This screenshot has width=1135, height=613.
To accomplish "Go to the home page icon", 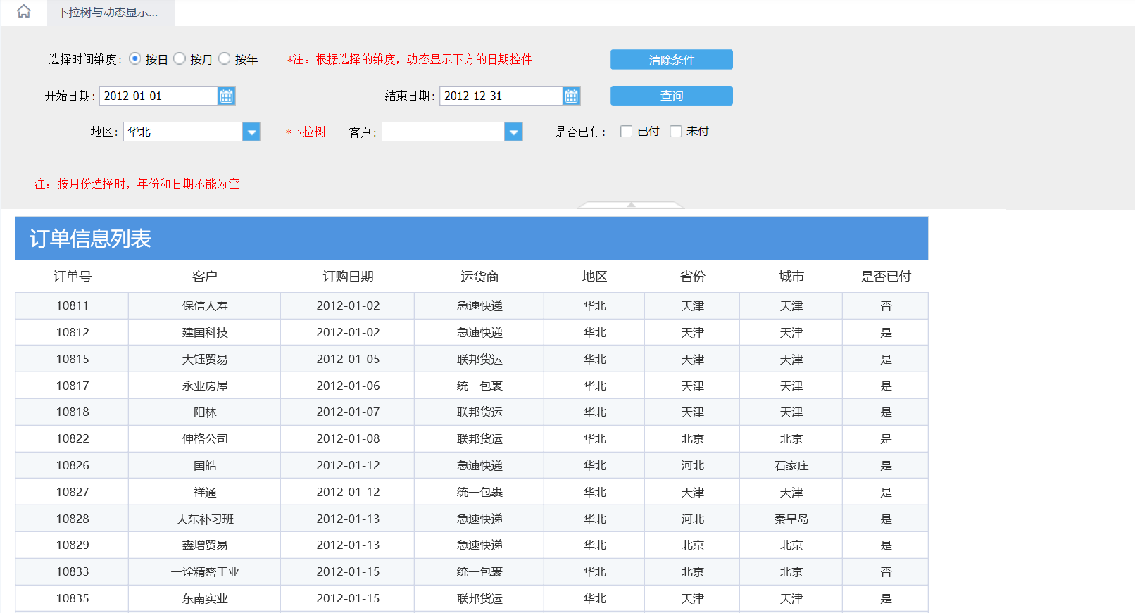I will click(24, 11).
